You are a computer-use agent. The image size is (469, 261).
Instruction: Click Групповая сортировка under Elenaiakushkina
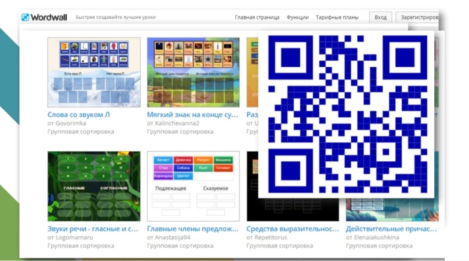(379, 246)
